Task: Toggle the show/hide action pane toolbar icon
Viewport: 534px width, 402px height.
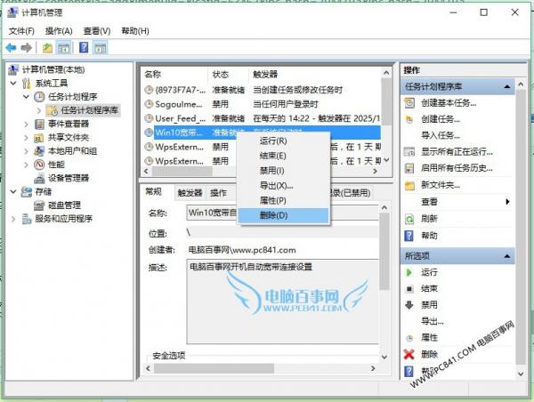Action: pyautogui.click(x=100, y=48)
